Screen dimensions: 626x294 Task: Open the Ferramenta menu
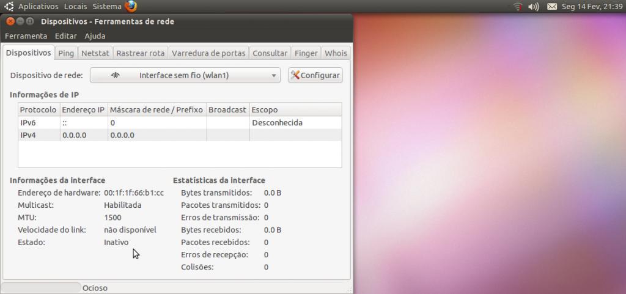26,36
